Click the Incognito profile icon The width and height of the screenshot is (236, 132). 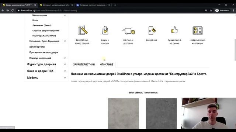(x=217, y=11)
